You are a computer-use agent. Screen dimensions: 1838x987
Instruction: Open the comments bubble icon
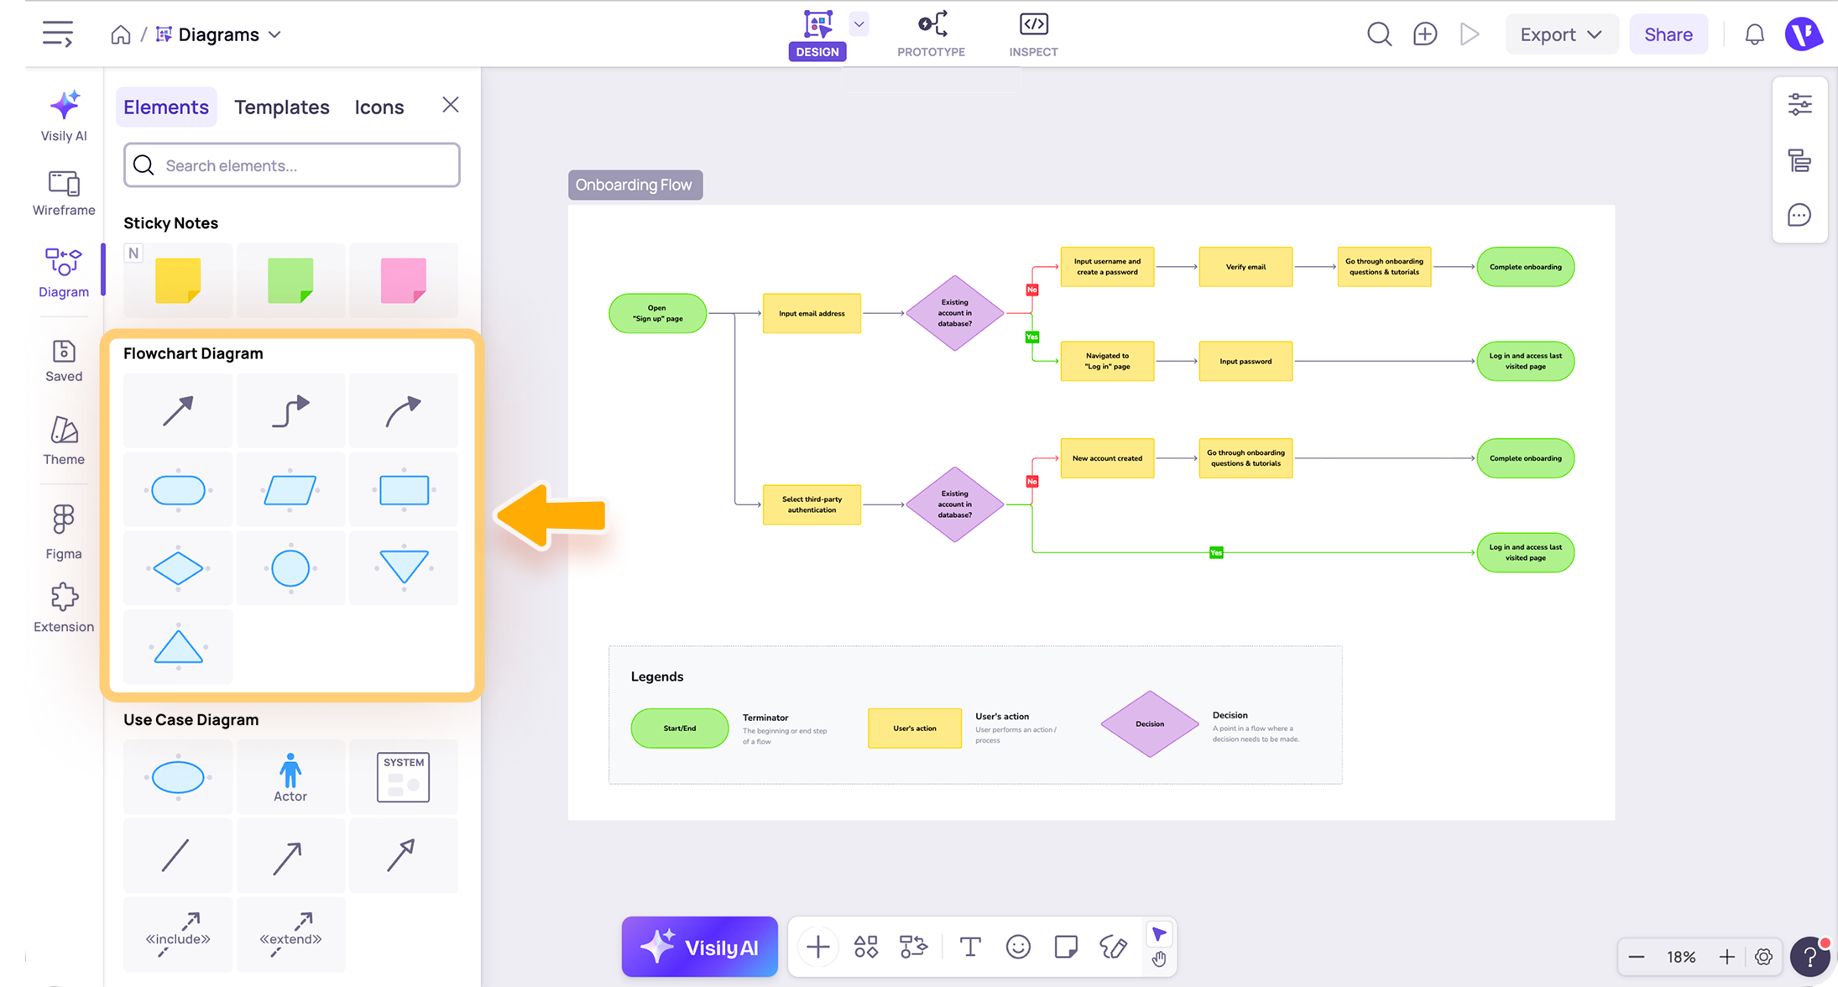pos(1799,216)
